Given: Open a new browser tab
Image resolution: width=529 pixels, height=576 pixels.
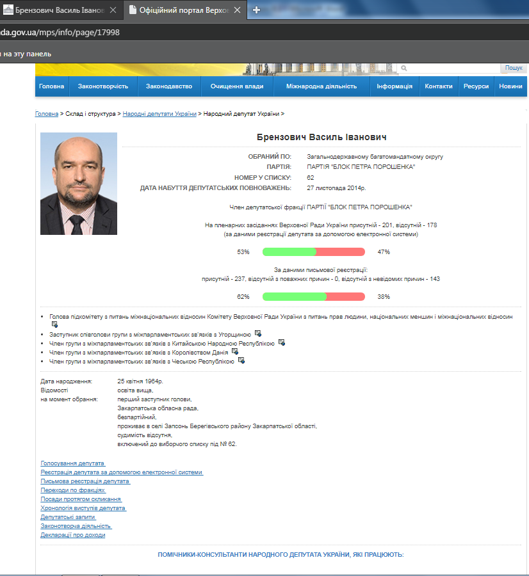Looking at the screenshot, I should [257, 10].
